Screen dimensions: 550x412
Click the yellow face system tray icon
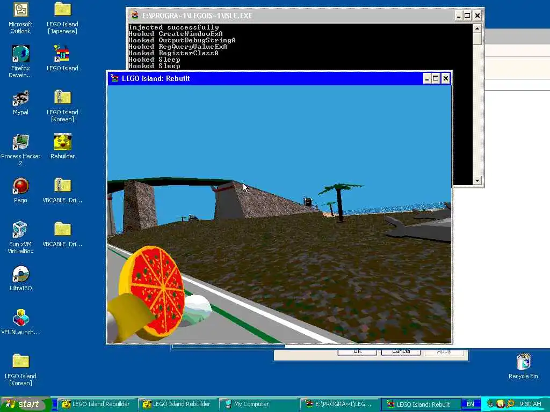[x=500, y=404]
